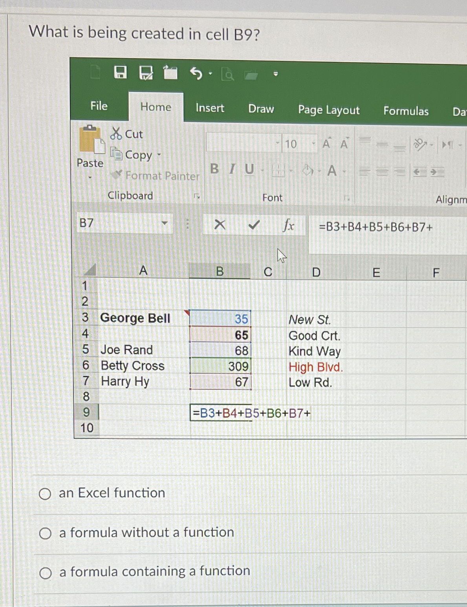The image size is (467, 607).
Task: Click the Cut icon in Clipboard group
Action: point(116,134)
